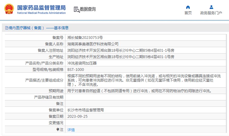The width and height of the screenshot is (229, 136).
Task: Open 政务服务门户 portal link
Action: tap(211, 13)
